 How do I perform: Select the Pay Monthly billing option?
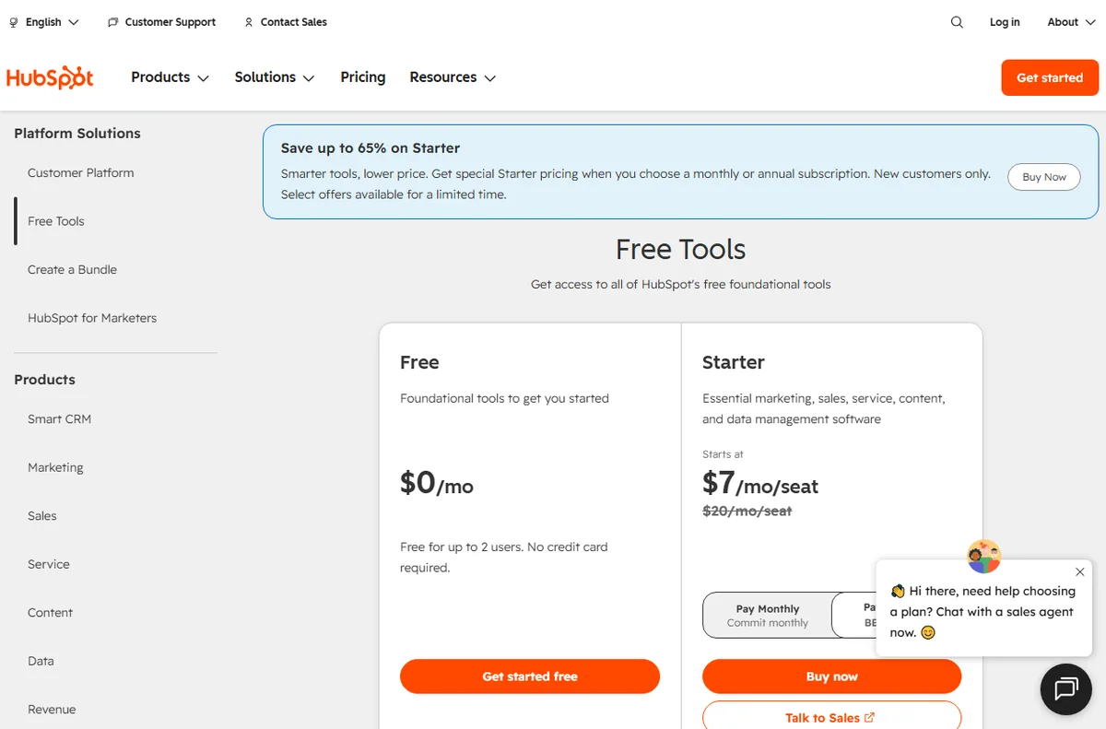click(x=767, y=616)
